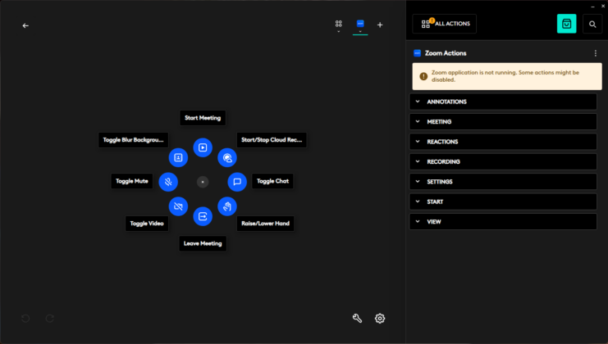Screen dimensions: 608x344
Task: Open the ALL ACTIONS button
Action: pos(445,24)
